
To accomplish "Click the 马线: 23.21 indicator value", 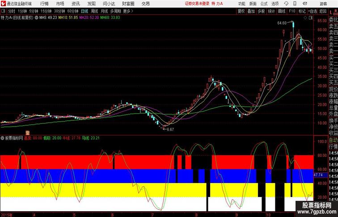I will click(91, 138).
